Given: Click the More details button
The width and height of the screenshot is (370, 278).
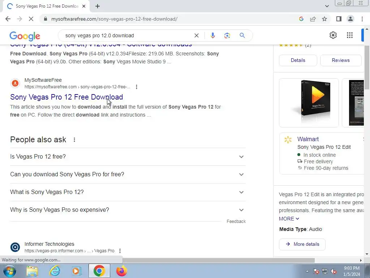Looking at the screenshot, I should click(302, 244).
